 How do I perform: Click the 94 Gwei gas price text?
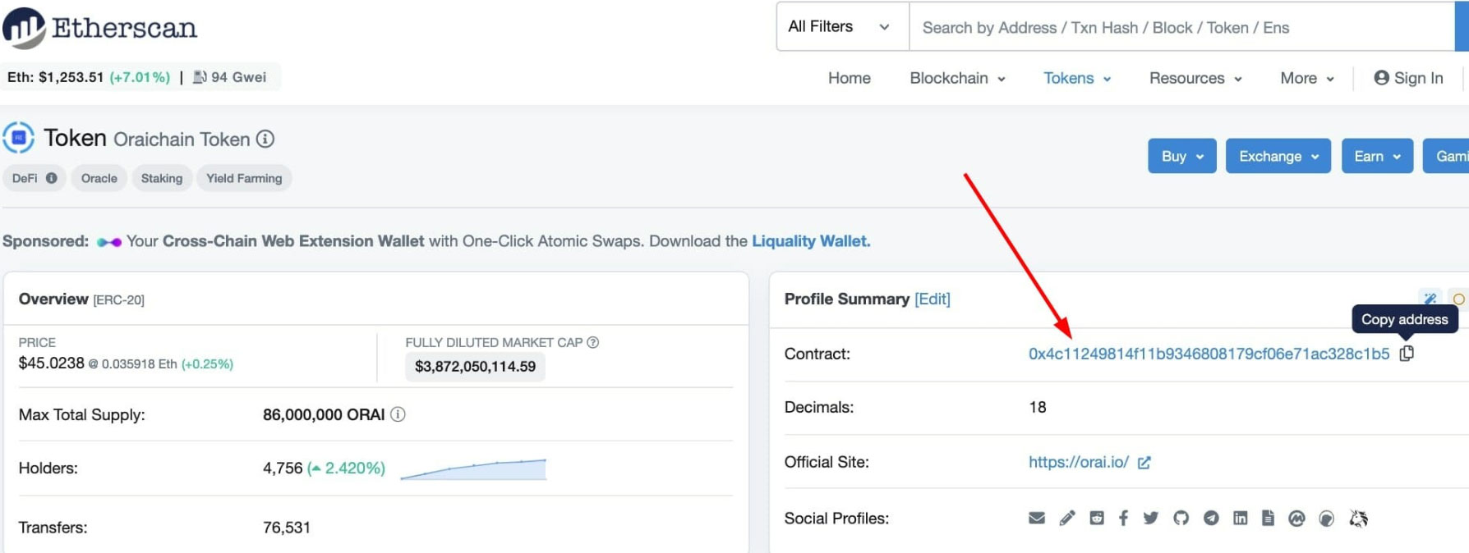(238, 77)
